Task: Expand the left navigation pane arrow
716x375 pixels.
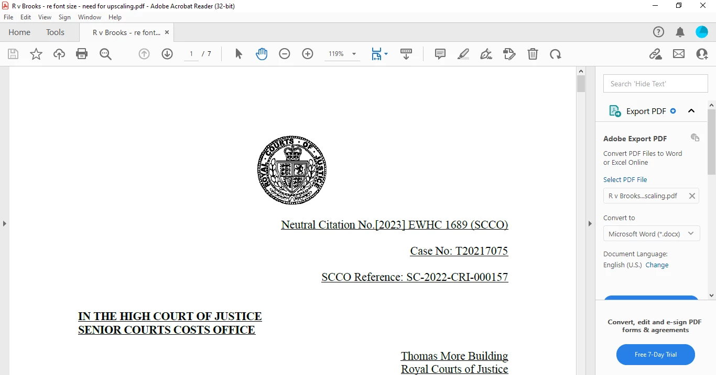Action: pos(4,223)
